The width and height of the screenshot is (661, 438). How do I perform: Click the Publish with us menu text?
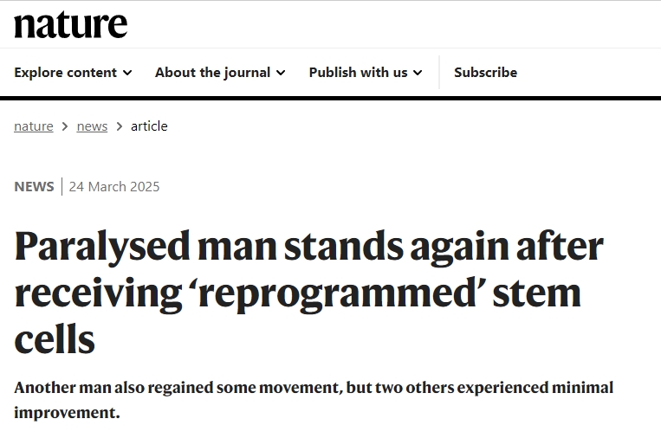[x=358, y=73]
